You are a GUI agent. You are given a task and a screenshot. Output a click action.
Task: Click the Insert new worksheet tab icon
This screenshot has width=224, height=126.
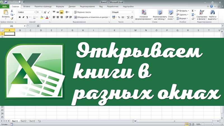click(x=39, y=121)
